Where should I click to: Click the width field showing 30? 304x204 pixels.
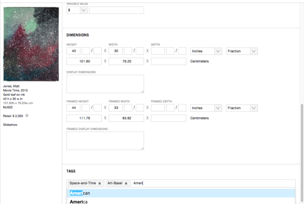pyautogui.click(x=115, y=51)
